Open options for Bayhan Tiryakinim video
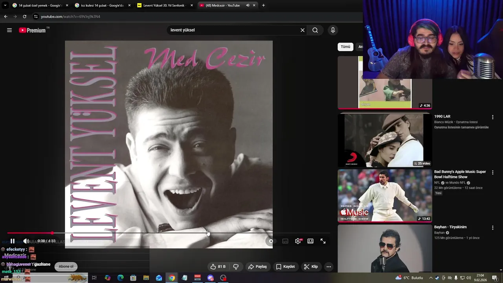503x283 pixels. click(492, 228)
